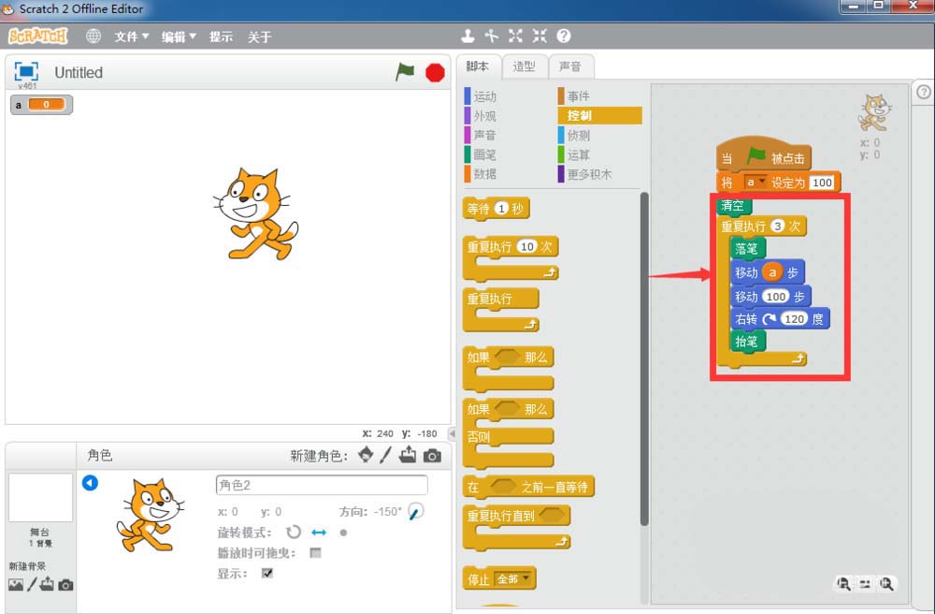Select the 声音 block category in the palette
This screenshot has width=935, height=614.
click(484, 136)
